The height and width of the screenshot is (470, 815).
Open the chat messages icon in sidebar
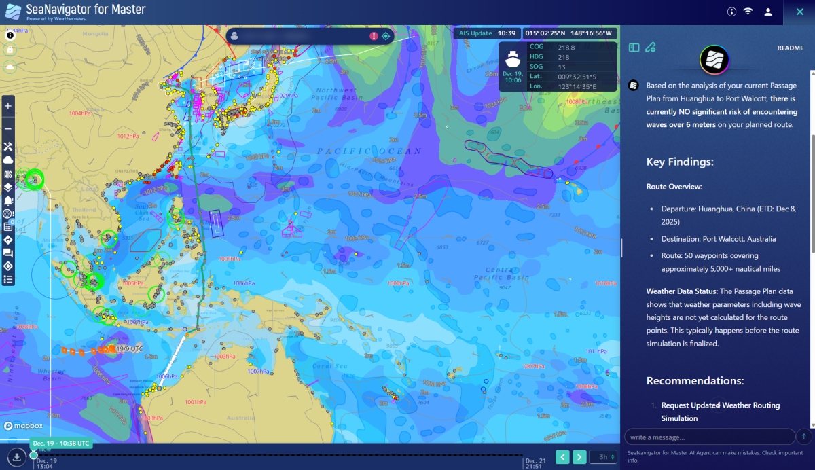8,253
